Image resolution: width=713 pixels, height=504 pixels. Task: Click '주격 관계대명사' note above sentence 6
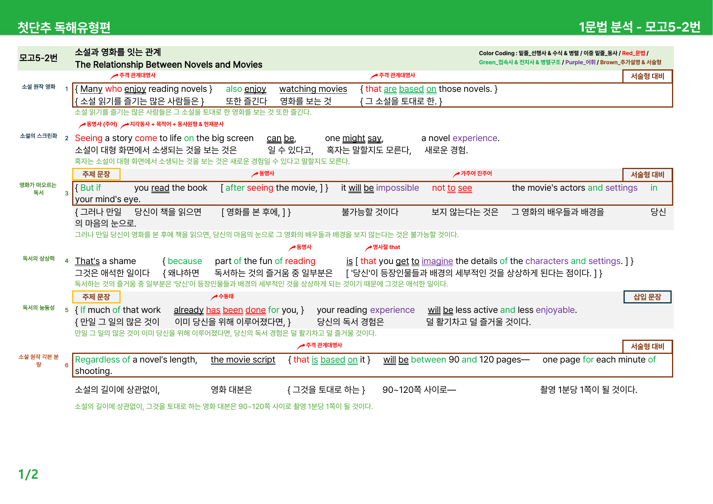pos(324,345)
